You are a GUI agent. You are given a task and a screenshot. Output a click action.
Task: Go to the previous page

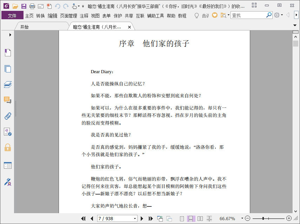point(92,218)
